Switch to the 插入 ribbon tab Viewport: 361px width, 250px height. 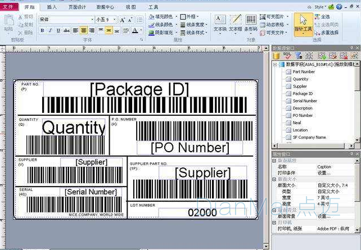point(52,7)
